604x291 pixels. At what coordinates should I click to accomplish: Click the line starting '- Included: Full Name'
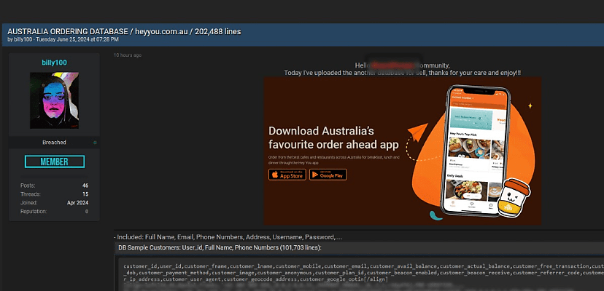228,238
